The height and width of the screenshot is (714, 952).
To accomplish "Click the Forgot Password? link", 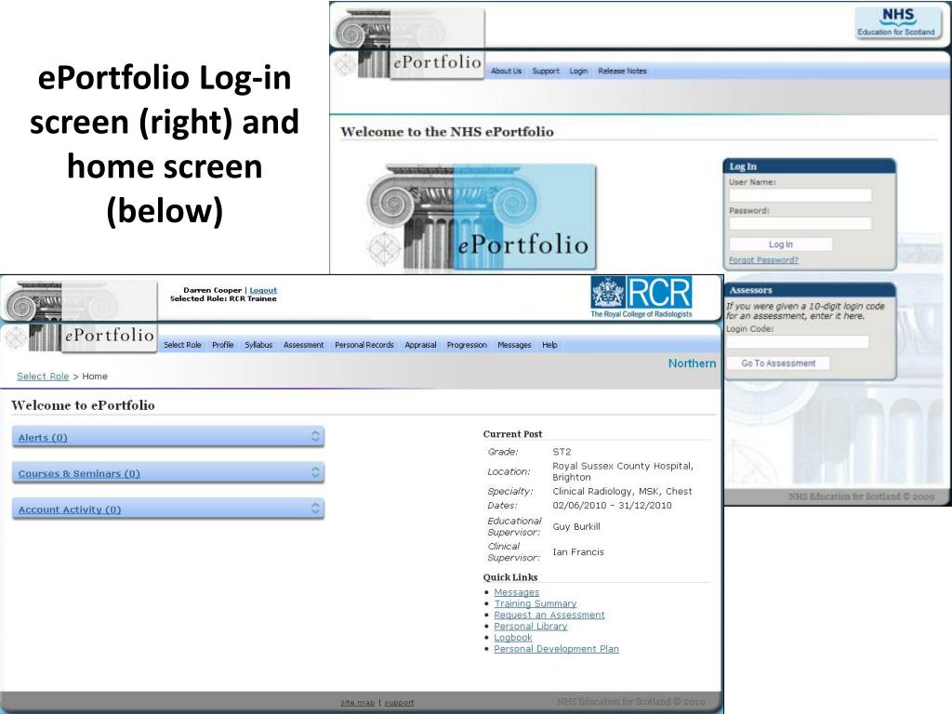I will point(764,260).
